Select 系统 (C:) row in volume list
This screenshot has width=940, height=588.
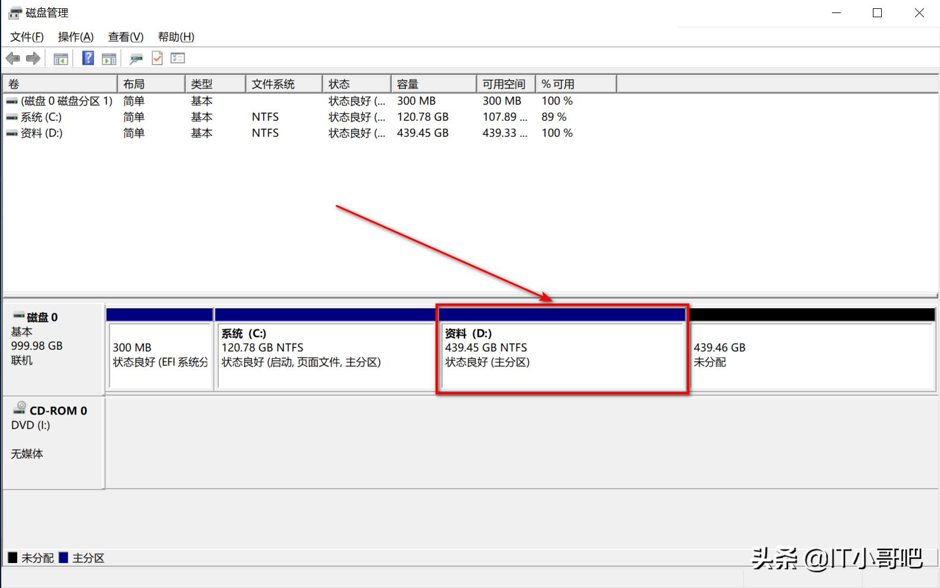click(x=41, y=117)
